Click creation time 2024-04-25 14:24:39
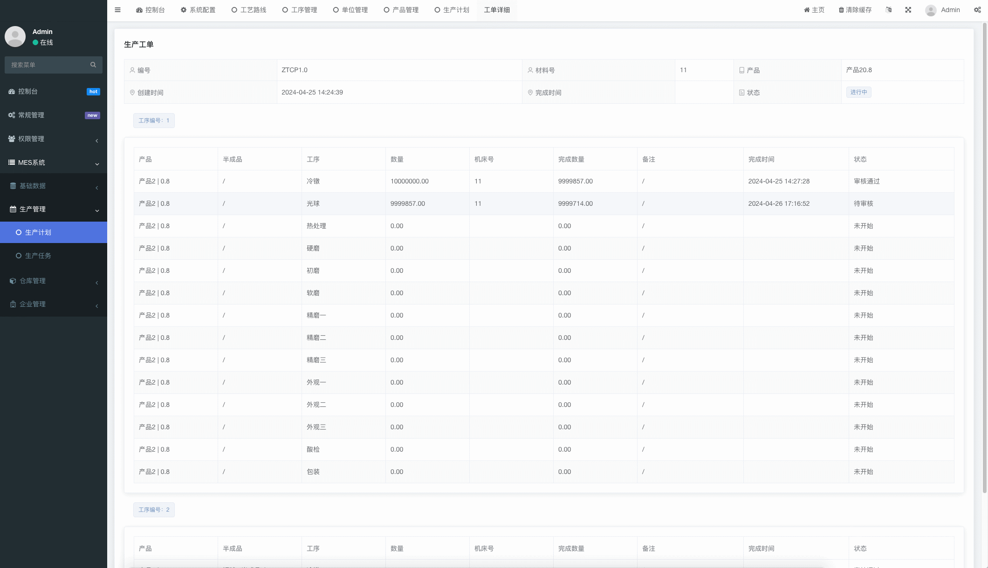 pos(312,92)
